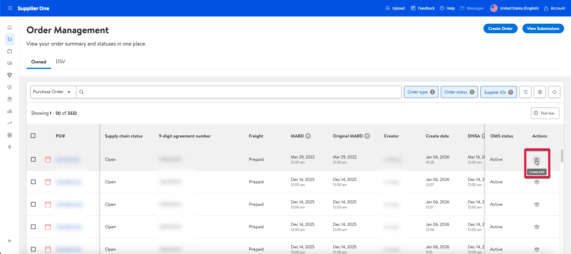Click the Create ASN icon in first row

[537, 160]
